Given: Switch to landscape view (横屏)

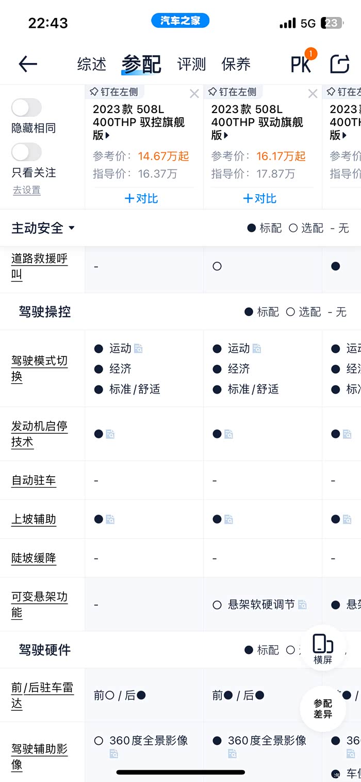Looking at the screenshot, I should click(x=322, y=648).
